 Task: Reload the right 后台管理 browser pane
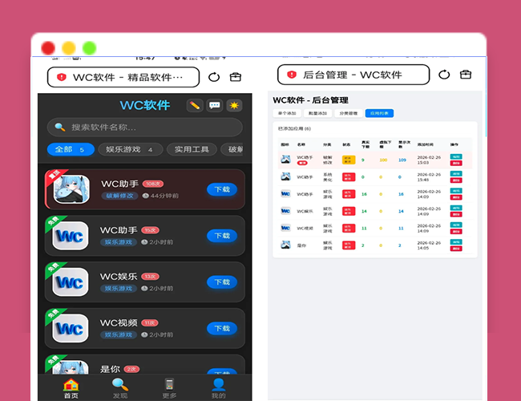tap(444, 75)
